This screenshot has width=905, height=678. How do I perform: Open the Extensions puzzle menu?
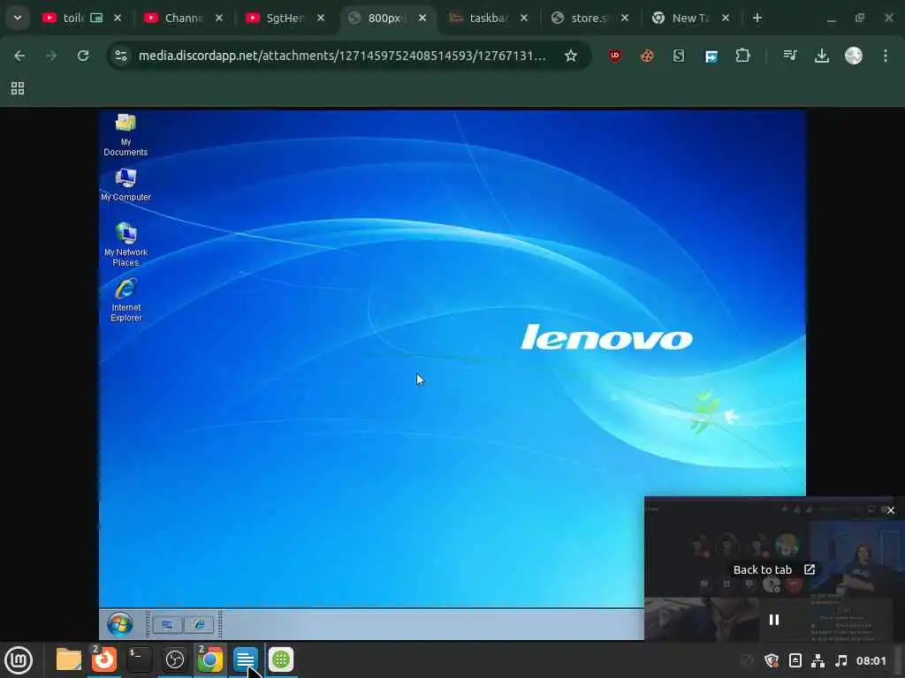742,56
